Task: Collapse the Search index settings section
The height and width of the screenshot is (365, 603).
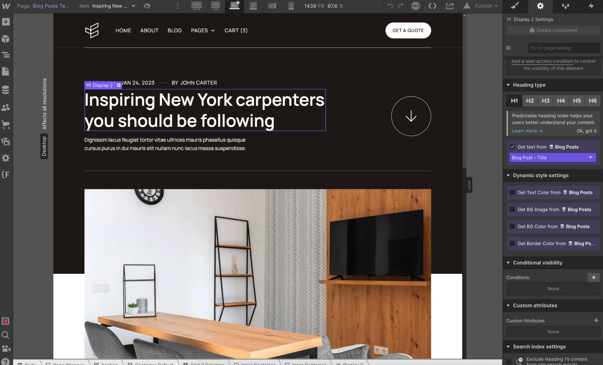Action: click(x=538, y=347)
